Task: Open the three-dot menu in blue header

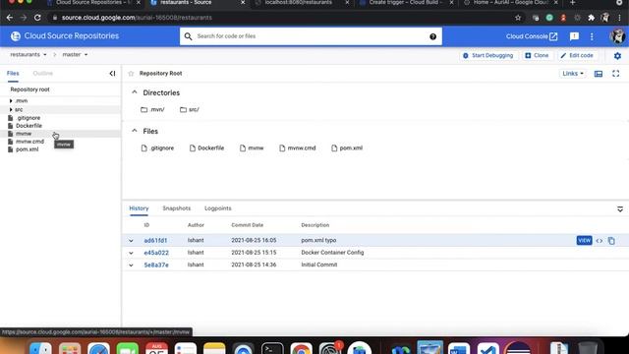Action: click(x=592, y=36)
